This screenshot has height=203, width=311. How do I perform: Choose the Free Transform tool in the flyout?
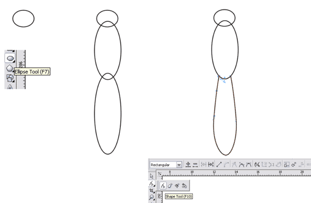(x=184, y=186)
